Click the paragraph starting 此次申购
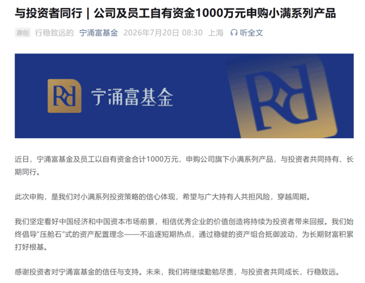This screenshot has width=365, height=283. click(162, 197)
